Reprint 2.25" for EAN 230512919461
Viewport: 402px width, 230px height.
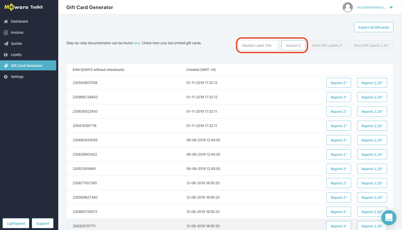coord(372,169)
